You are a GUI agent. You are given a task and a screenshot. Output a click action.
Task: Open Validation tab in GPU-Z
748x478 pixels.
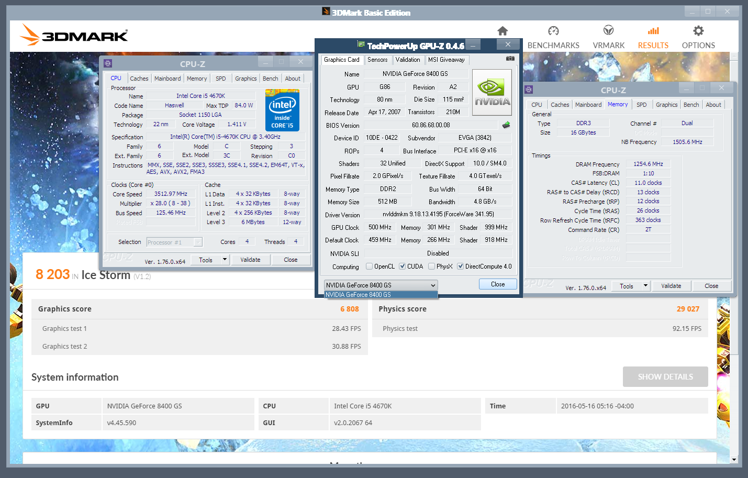[408, 60]
